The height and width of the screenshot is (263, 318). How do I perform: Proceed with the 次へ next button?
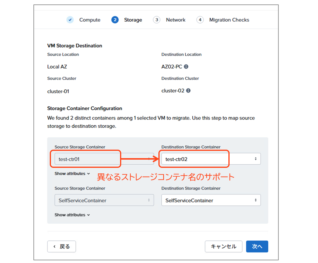tap(257, 247)
